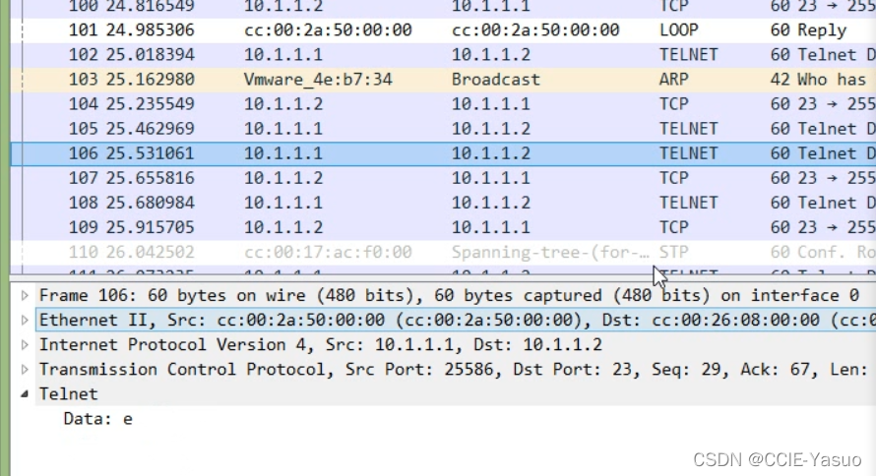The height and width of the screenshot is (476, 876).
Task: Select the Frame 106 summary line
Action: tap(449, 295)
